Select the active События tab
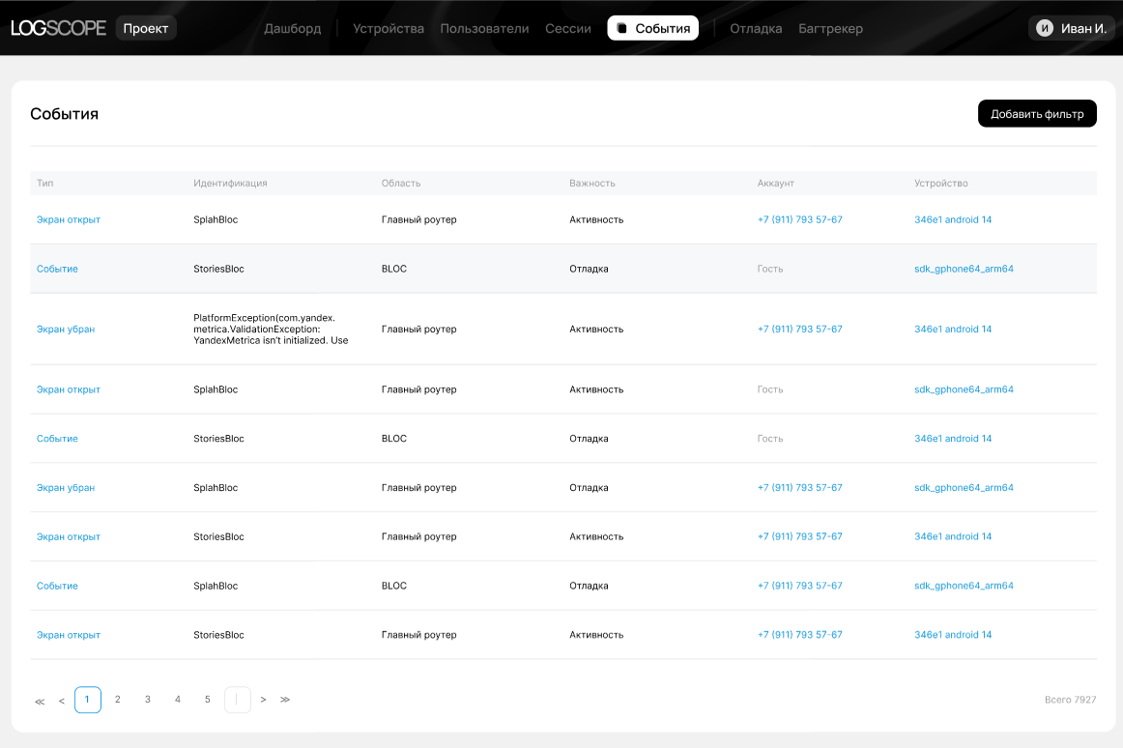 (652, 28)
